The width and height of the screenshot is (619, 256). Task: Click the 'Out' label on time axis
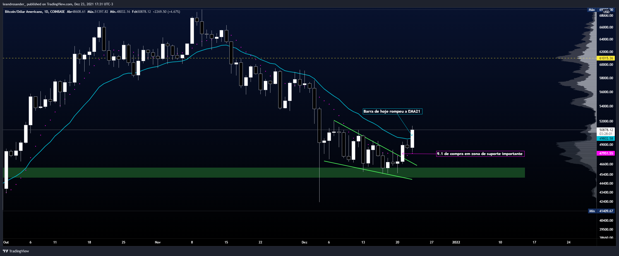point(6,242)
